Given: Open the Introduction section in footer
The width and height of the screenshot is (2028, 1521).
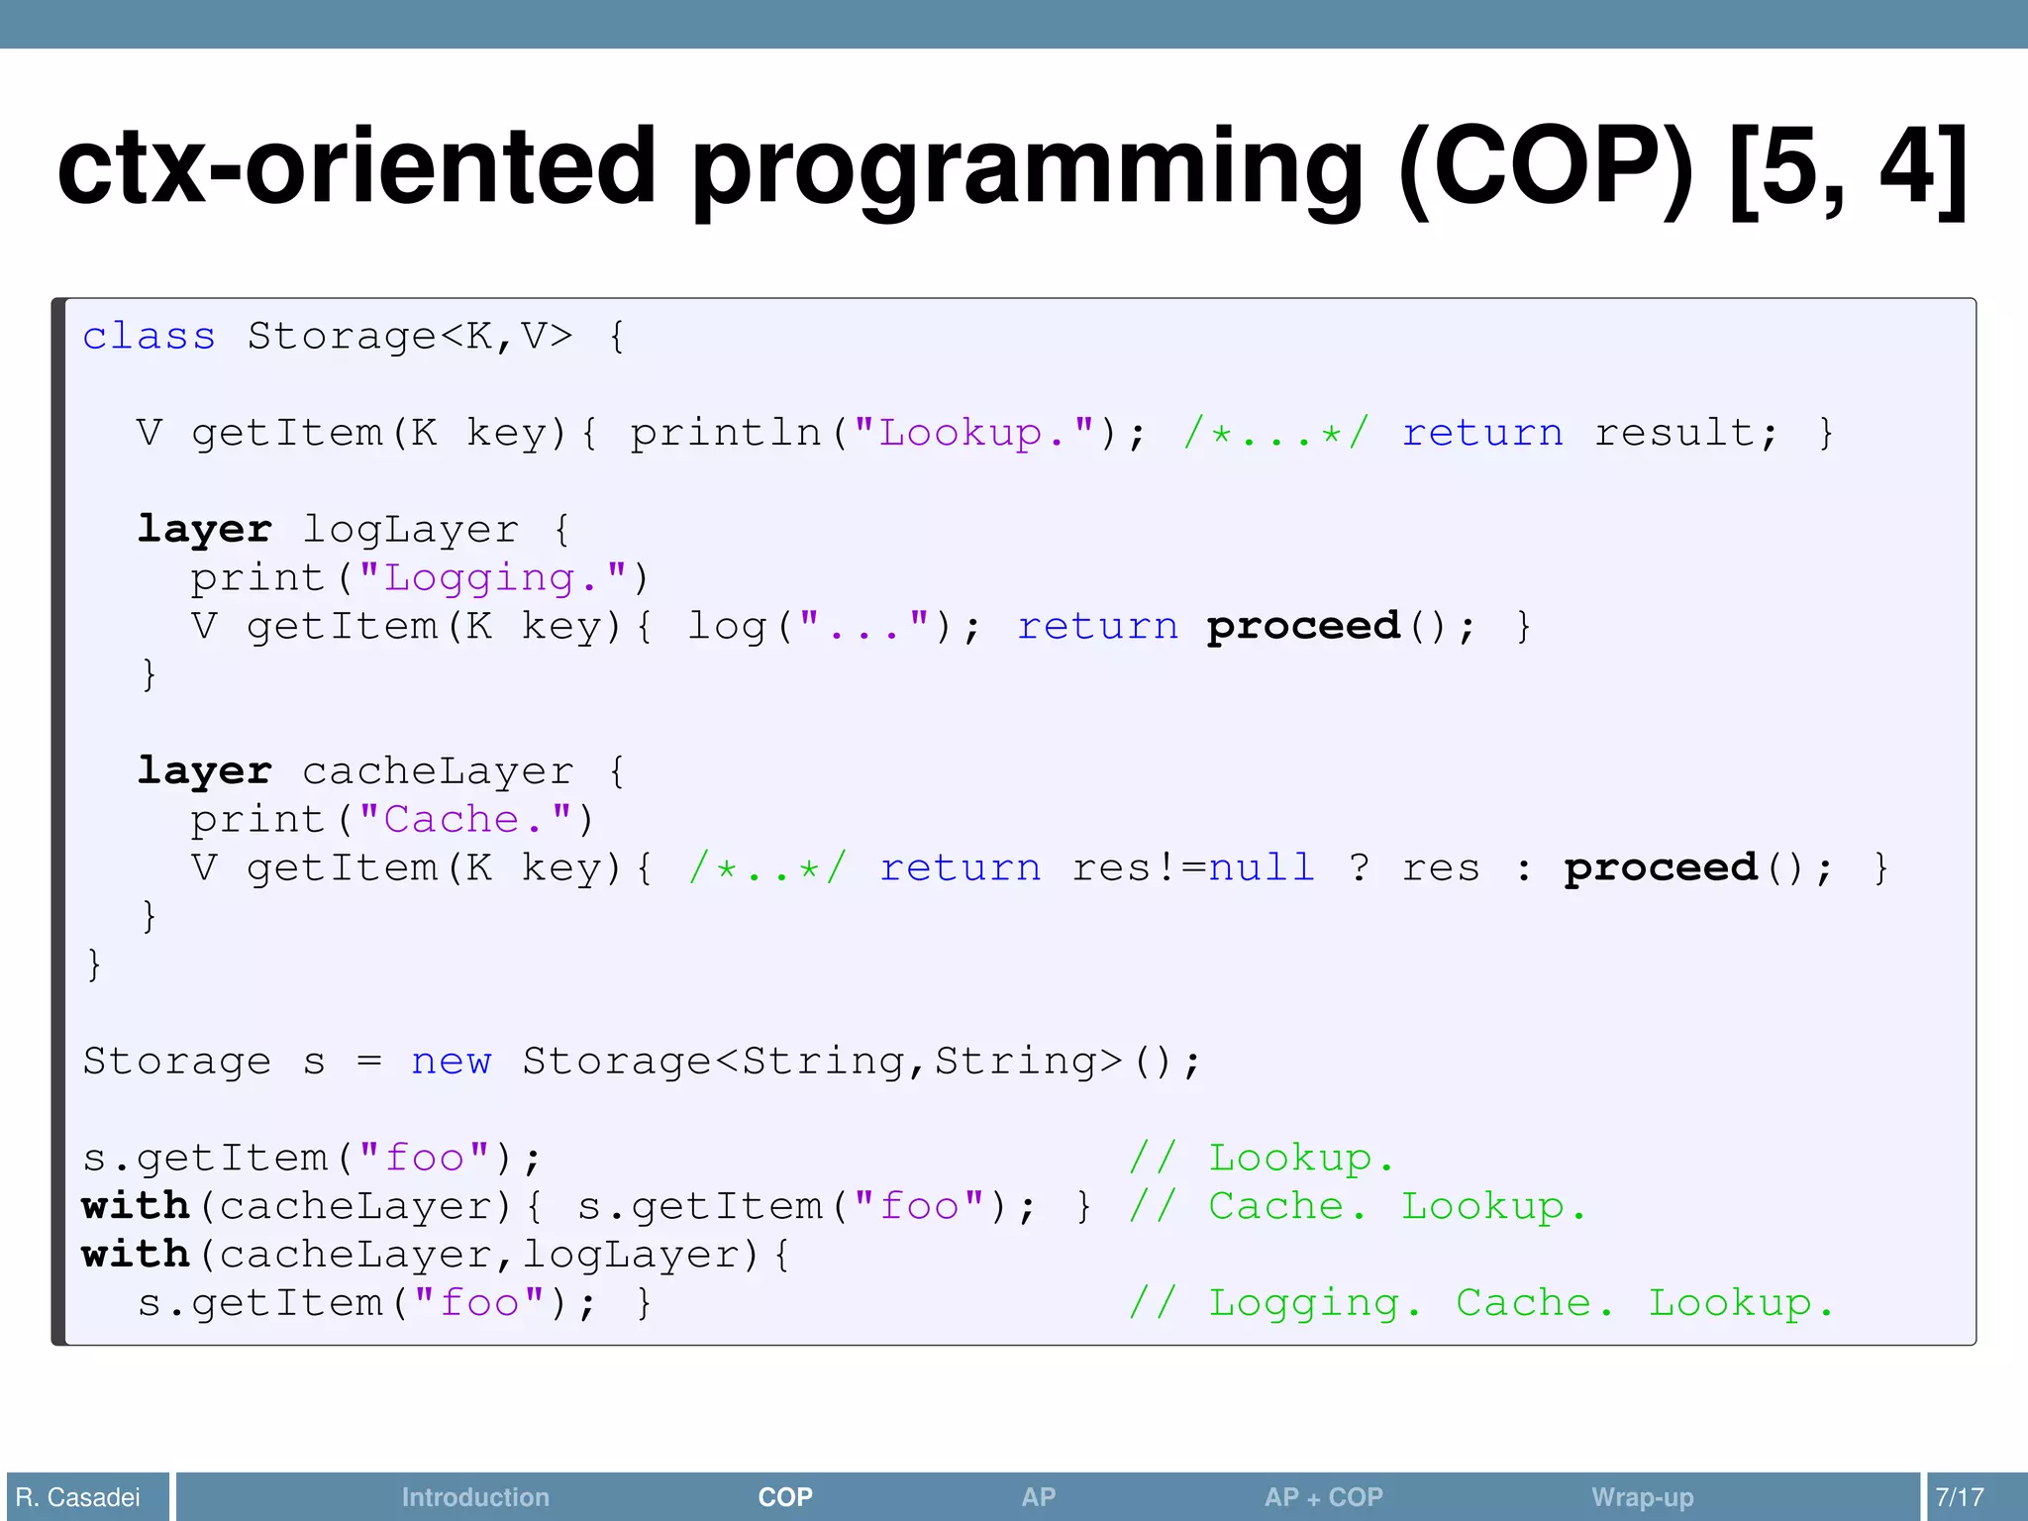Looking at the screenshot, I should coord(475,1496).
